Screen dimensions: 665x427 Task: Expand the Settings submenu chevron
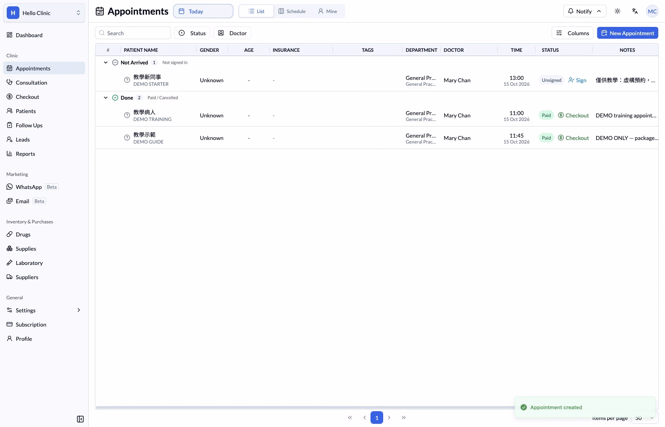[x=79, y=310]
